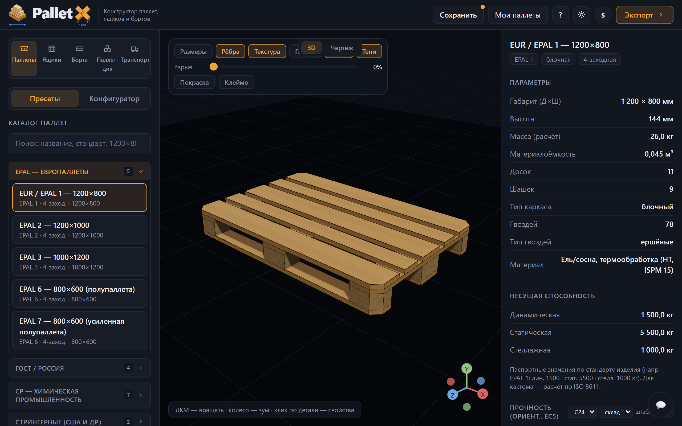Select the Паллеты category icon

click(24, 49)
